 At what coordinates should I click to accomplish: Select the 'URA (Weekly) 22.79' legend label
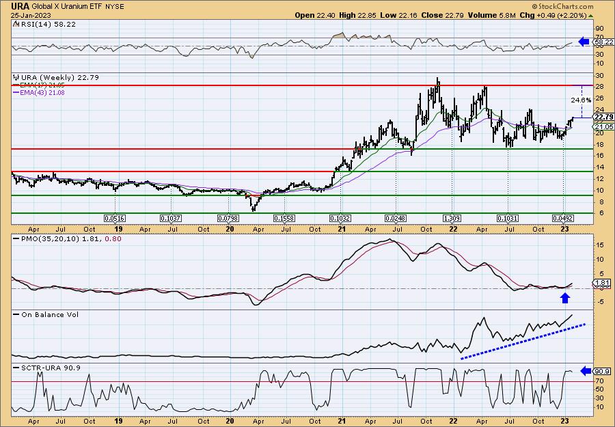[59, 77]
